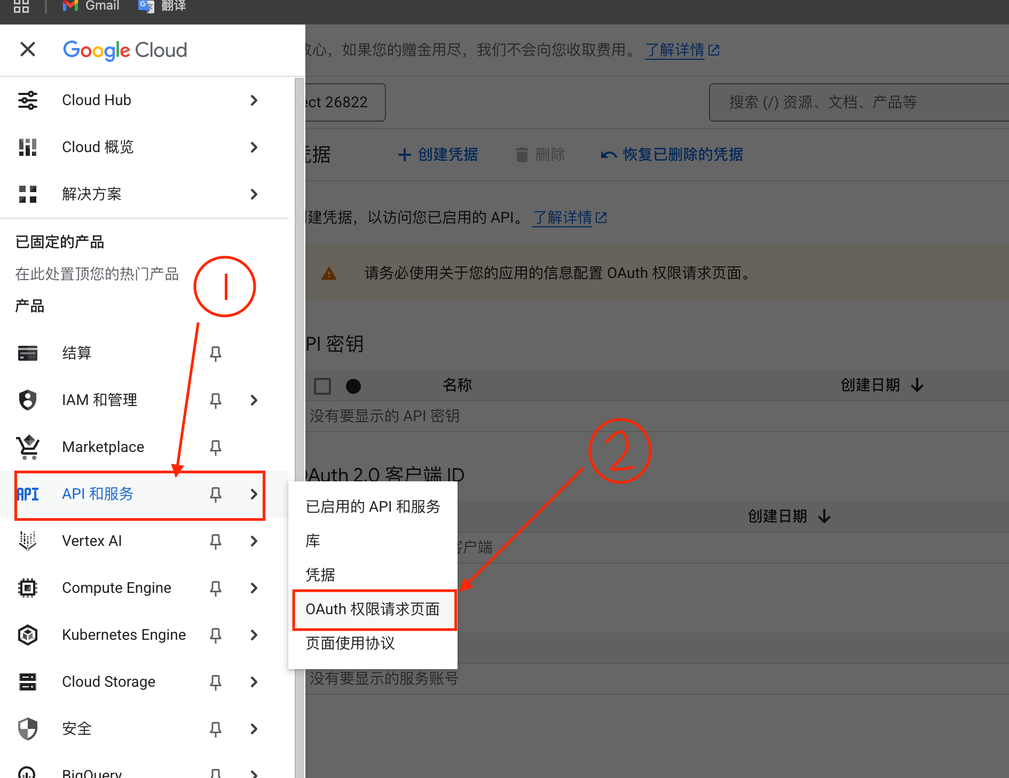The width and height of the screenshot is (1009, 778).
Task: Click the API icon beside API 和服务
Action: 28,494
